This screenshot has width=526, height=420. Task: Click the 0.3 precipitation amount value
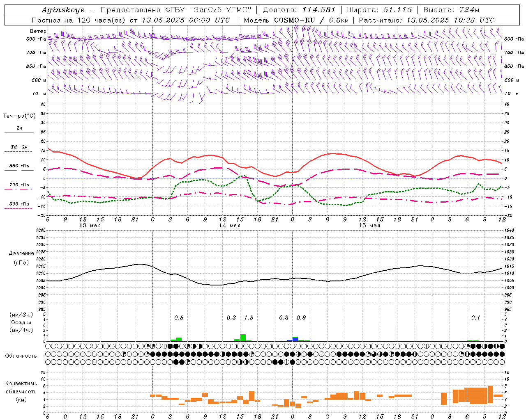[x=231, y=317]
